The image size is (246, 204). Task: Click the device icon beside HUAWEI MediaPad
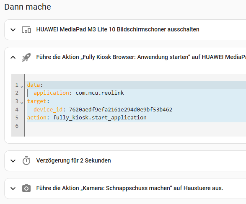point(26,30)
